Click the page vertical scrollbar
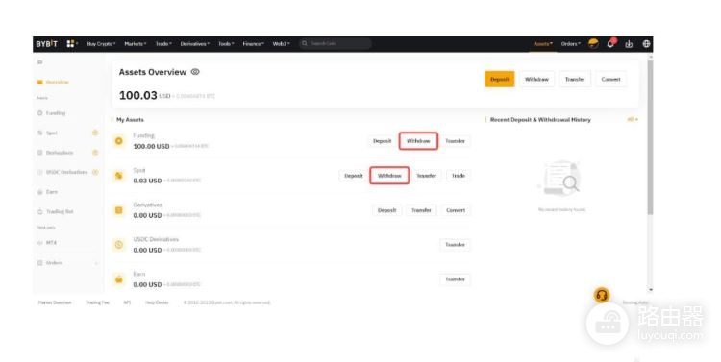Screen dimensions: 721x362 [650, 137]
